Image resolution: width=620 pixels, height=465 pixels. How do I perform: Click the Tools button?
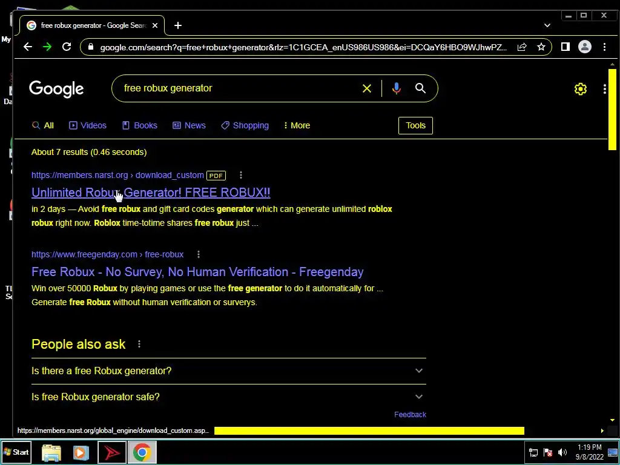(415, 125)
